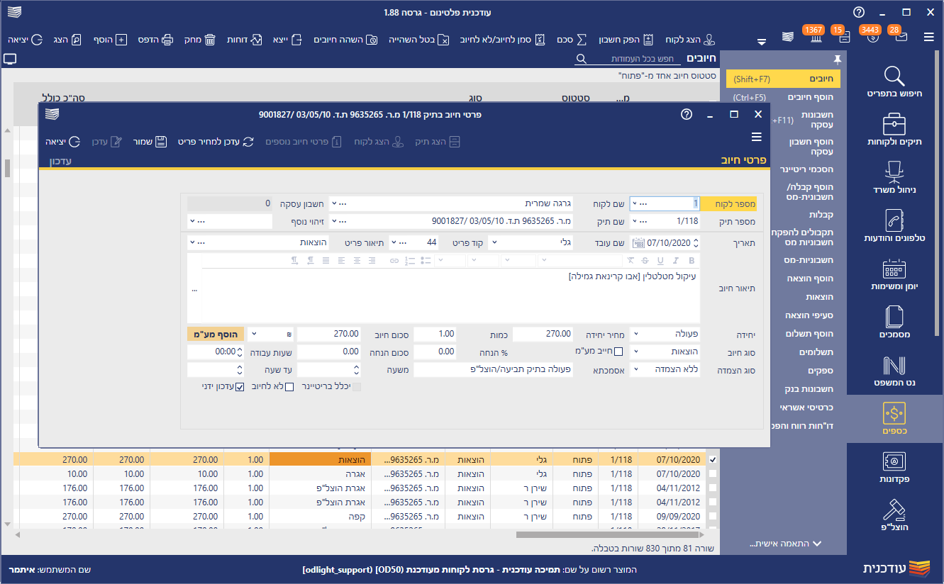Click the mail icon with badge 28

(x=901, y=38)
